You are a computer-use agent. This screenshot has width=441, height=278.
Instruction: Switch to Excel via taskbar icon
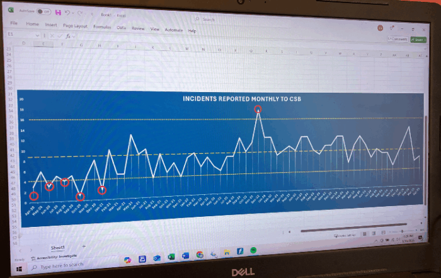pyautogui.click(x=171, y=257)
